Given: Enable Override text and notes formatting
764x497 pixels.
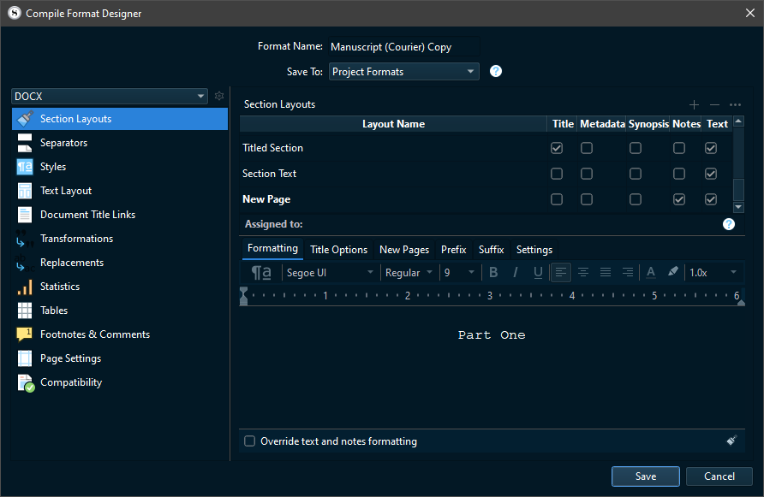Looking at the screenshot, I should [x=249, y=441].
